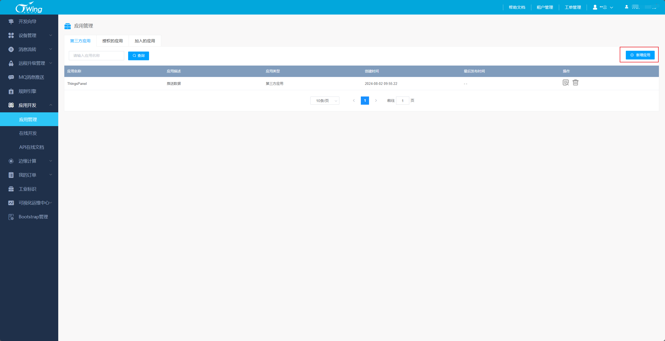The image size is (665, 341).
Task: Select 在线开发 submenu item
Action: (x=28, y=133)
